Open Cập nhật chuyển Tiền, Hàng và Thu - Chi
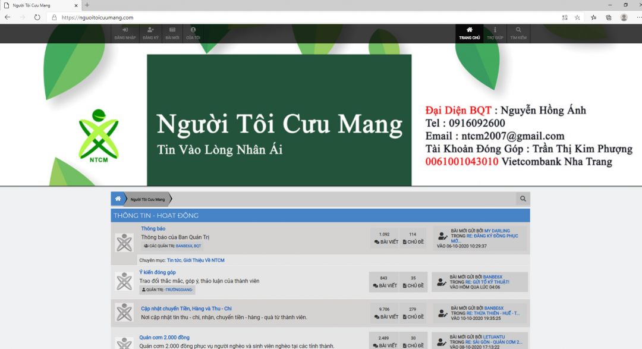This screenshot has width=642, height=349. tap(186, 309)
